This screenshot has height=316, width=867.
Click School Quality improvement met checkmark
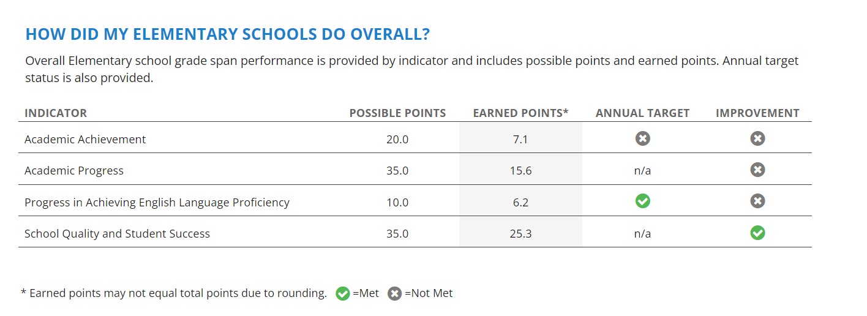tap(757, 233)
